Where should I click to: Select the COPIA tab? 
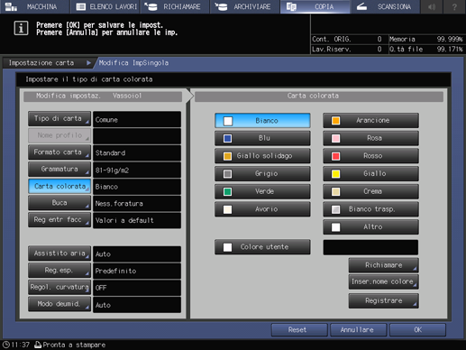315,6
